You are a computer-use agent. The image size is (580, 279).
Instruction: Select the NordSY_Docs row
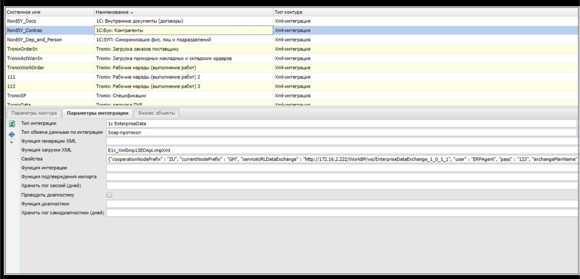pyautogui.click(x=22, y=21)
